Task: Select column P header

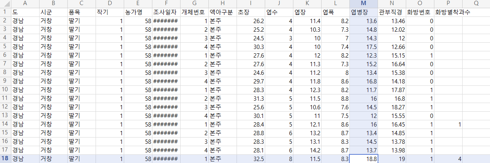Action: [x=448, y=4]
